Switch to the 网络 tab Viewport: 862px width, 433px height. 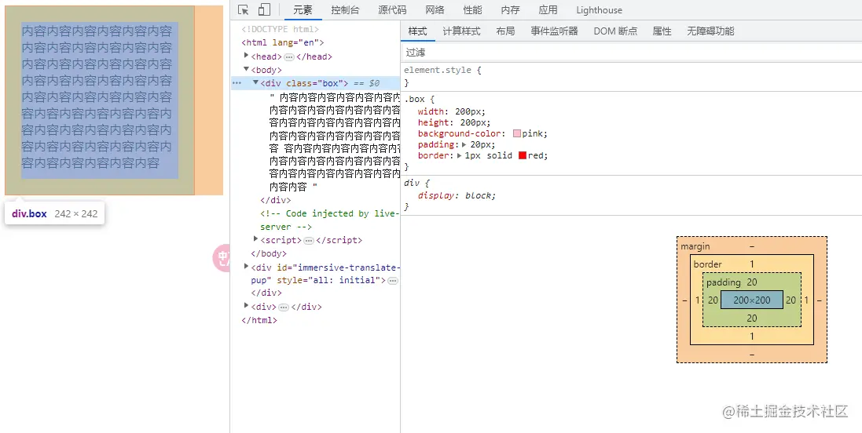435,10
